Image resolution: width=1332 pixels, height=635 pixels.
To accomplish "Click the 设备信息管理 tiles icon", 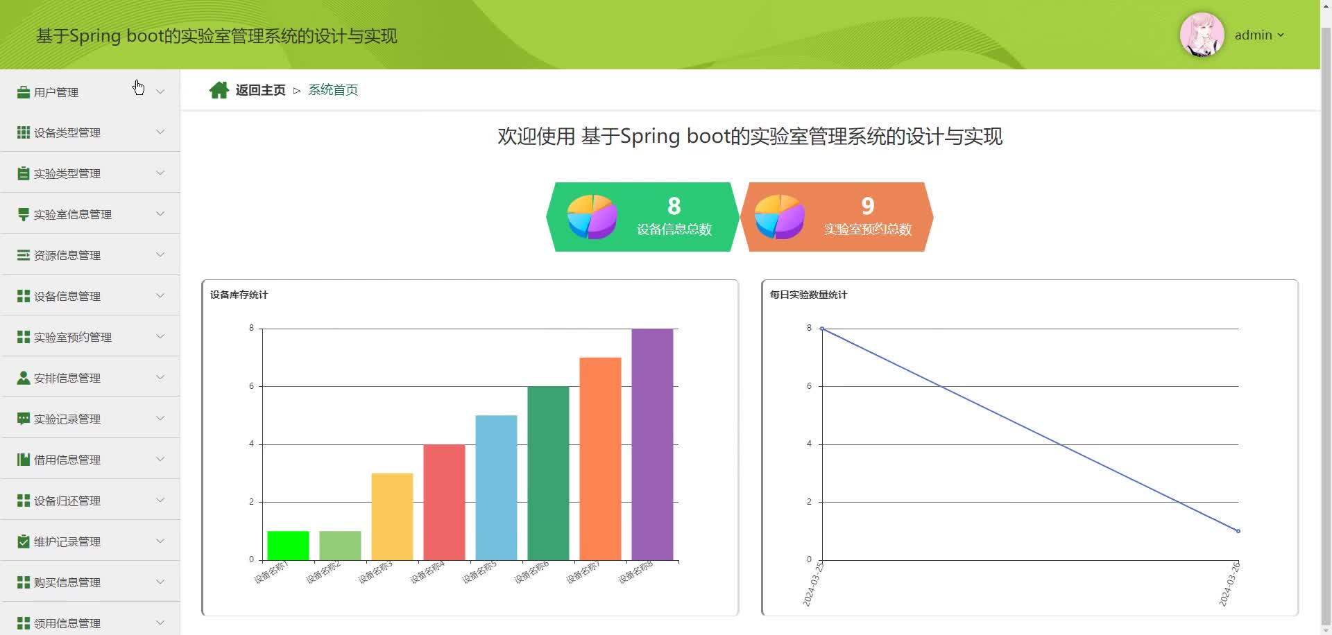I will click(24, 296).
